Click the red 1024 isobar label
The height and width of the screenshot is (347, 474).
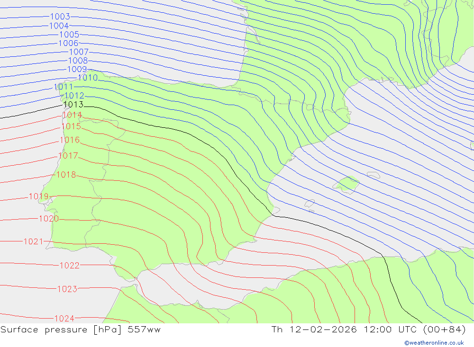pyautogui.click(x=64, y=319)
